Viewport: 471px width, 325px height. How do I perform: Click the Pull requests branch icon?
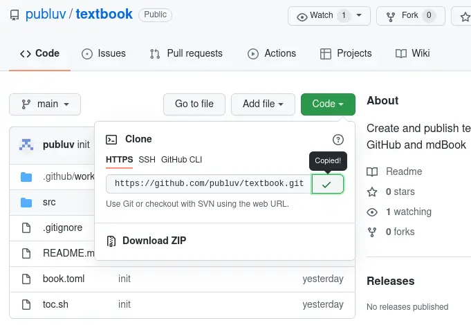click(155, 54)
